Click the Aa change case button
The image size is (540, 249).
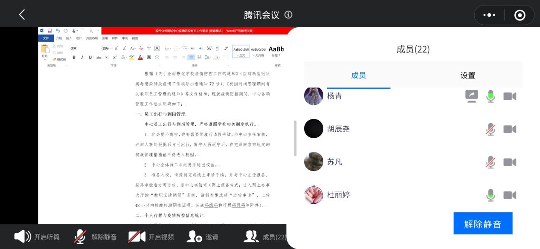133,48
